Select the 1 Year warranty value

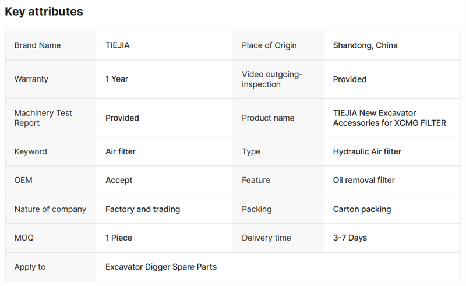[116, 79]
